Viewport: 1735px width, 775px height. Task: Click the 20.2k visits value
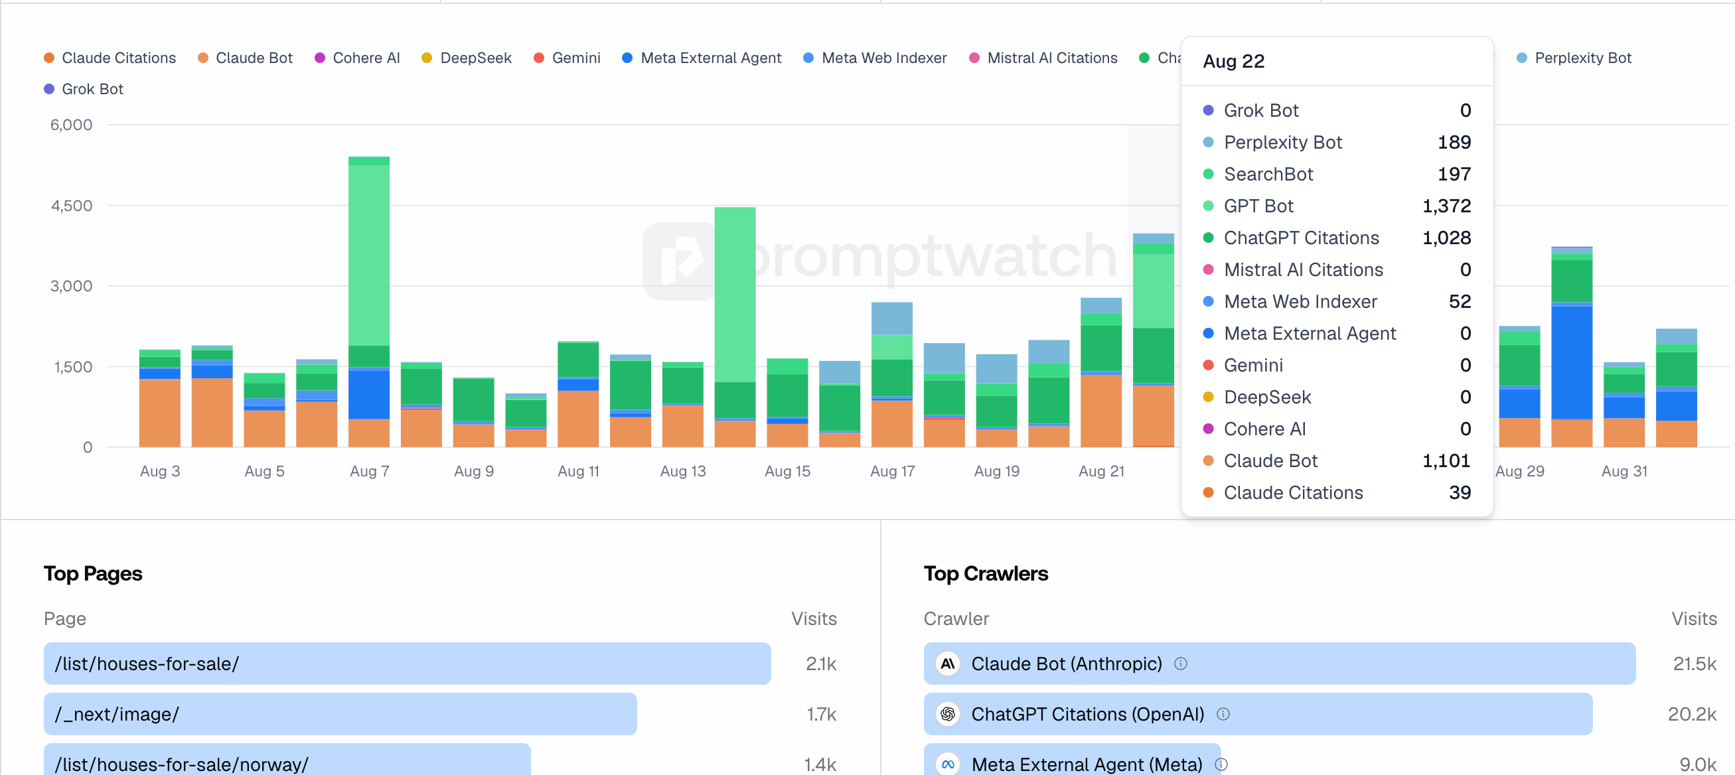tap(1692, 715)
